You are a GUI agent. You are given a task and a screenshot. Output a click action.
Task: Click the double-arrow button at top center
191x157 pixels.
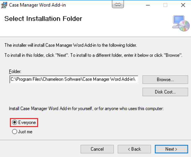tap(118, 5)
